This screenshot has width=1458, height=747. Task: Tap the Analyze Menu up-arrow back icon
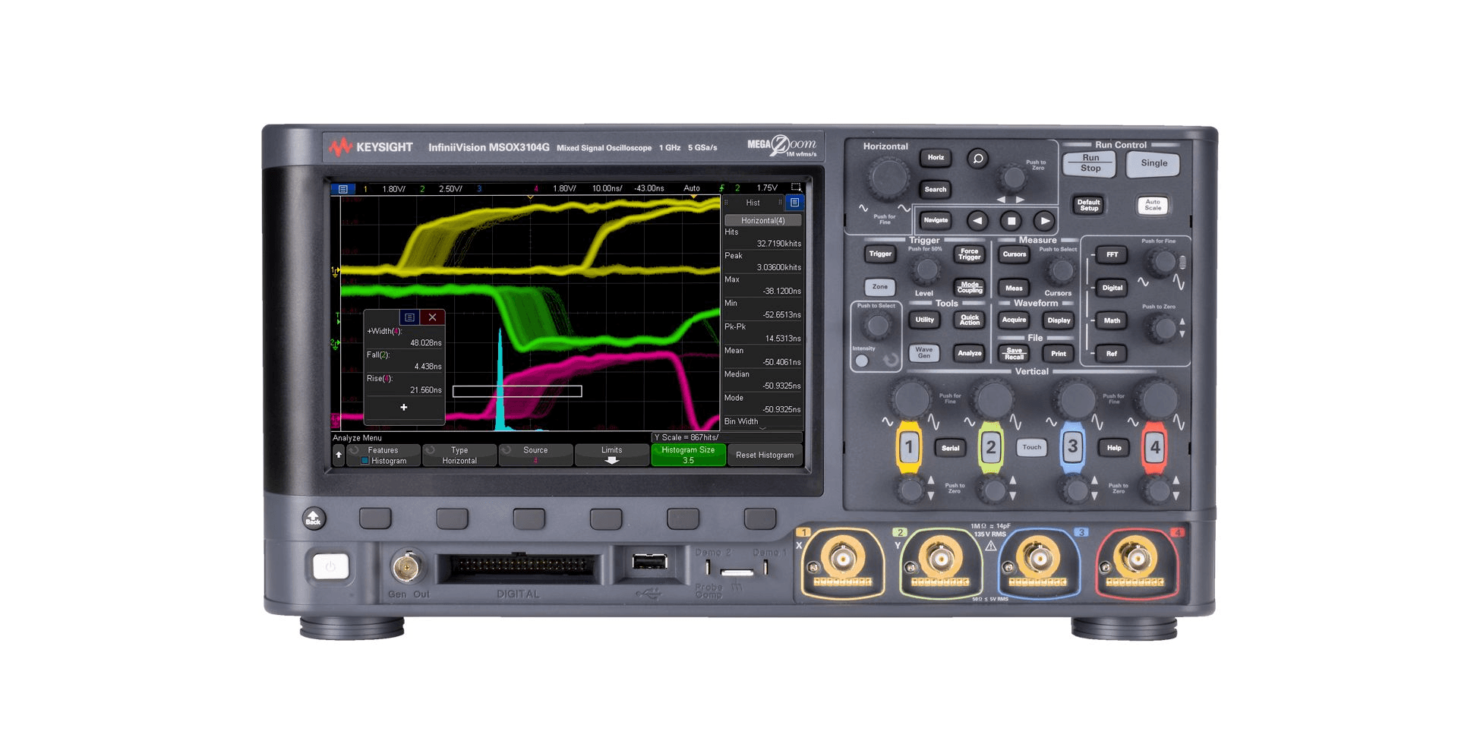[339, 455]
